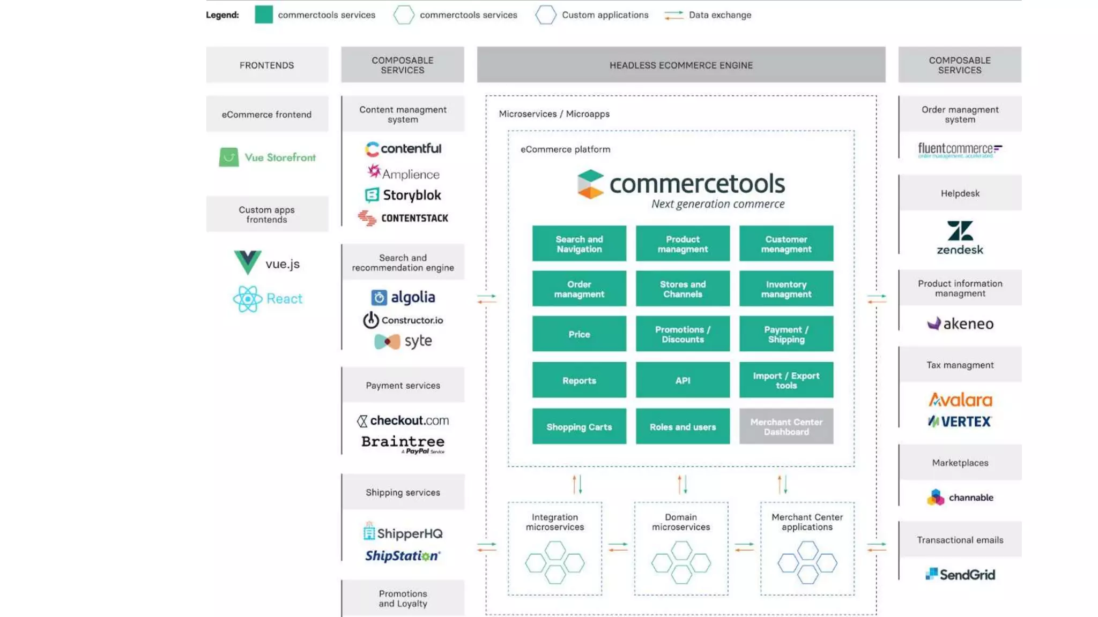Click the Integration microservices hexagon cluster
This screenshot has height=617, width=1098.
(x=555, y=562)
